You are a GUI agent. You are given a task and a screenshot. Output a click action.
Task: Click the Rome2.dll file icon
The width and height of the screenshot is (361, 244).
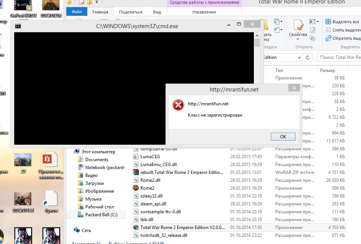136,180
